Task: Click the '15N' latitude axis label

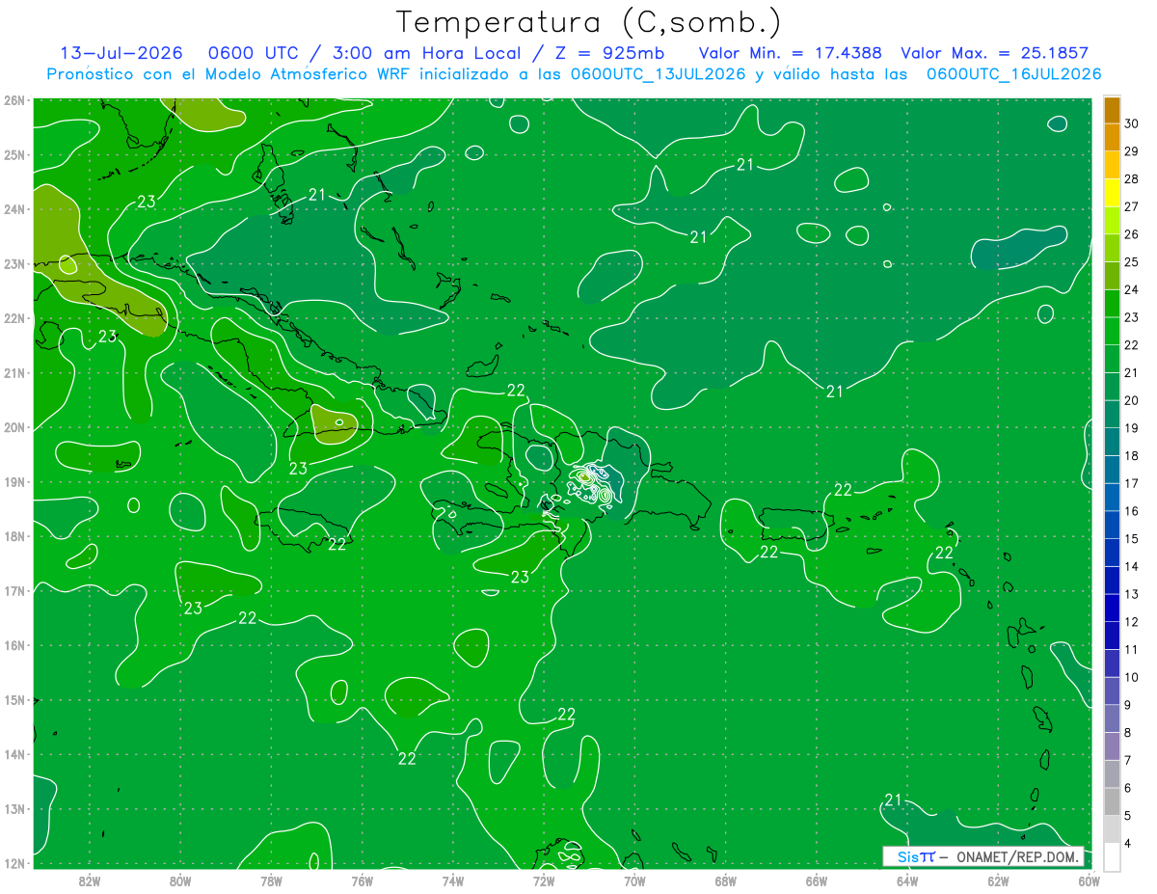Action: point(14,700)
